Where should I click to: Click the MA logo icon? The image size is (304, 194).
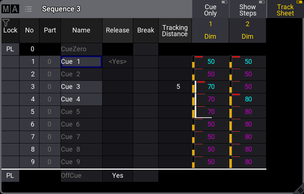[10, 9]
